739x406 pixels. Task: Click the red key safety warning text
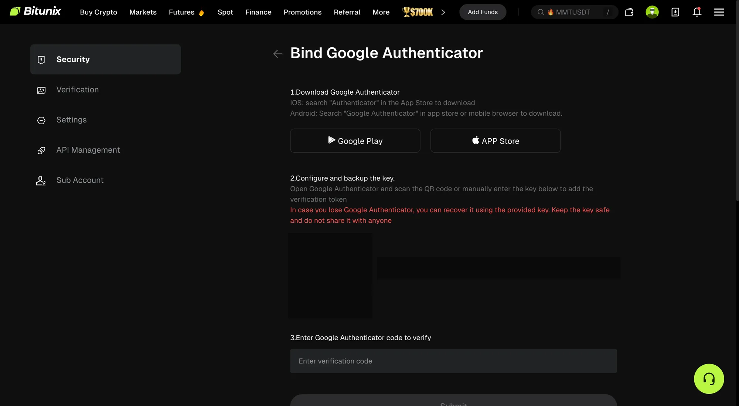click(x=450, y=215)
